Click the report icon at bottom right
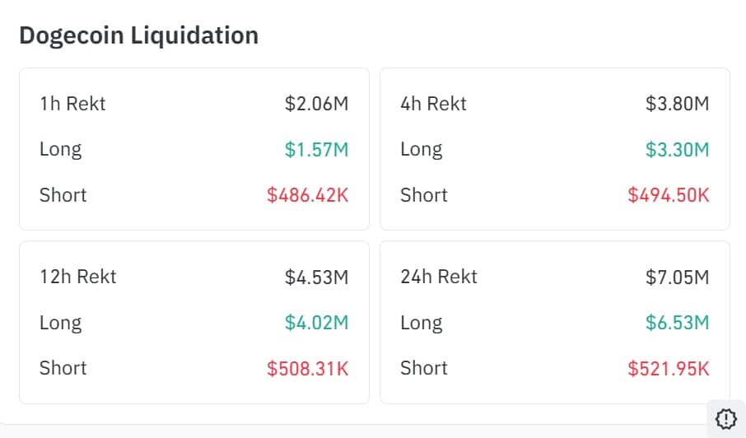746x438 pixels. [x=725, y=418]
